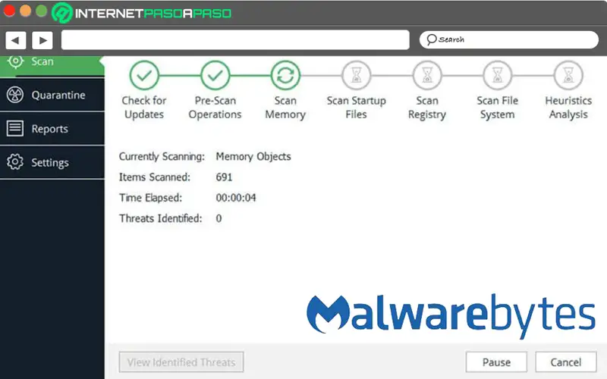The height and width of the screenshot is (379, 607).
Task: Click the Scan Memory refresh icon
Action: point(286,75)
